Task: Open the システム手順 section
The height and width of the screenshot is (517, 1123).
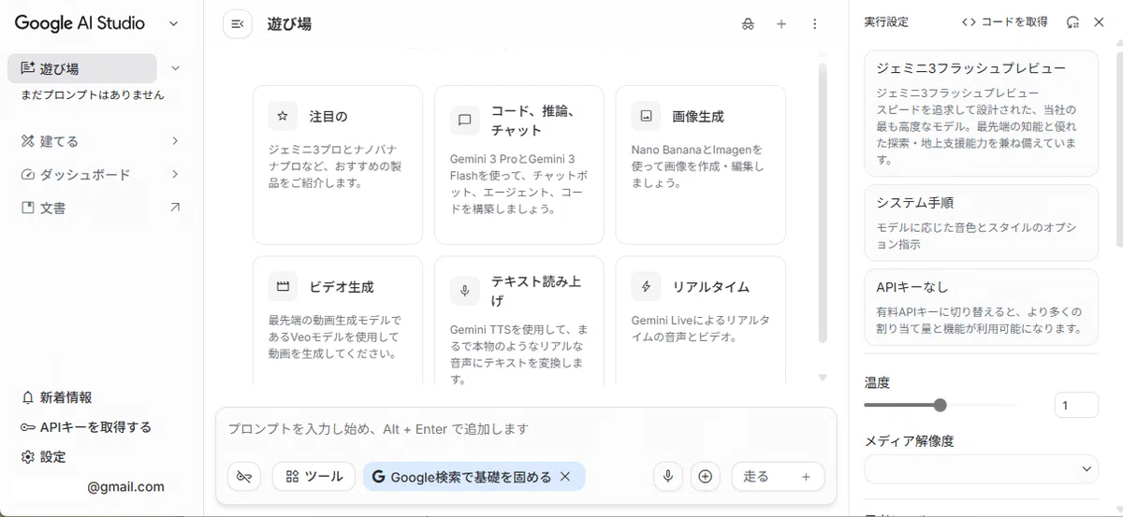Action: 981,223
